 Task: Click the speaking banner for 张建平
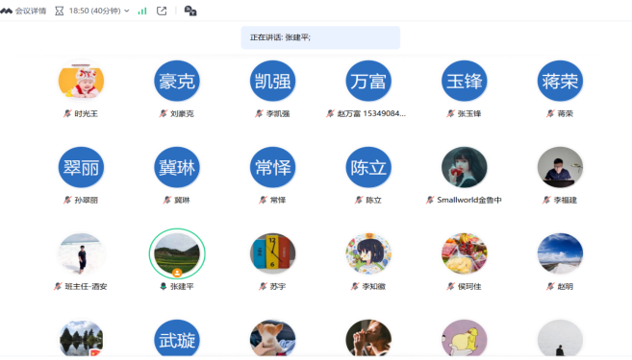click(x=320, y=37)
